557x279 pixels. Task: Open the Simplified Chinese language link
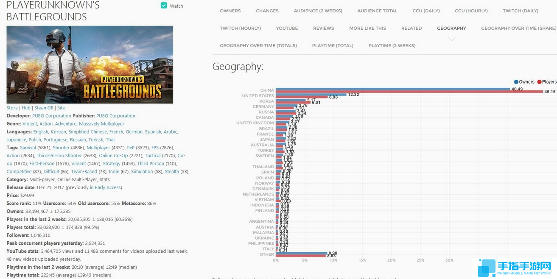coord(88,132)
